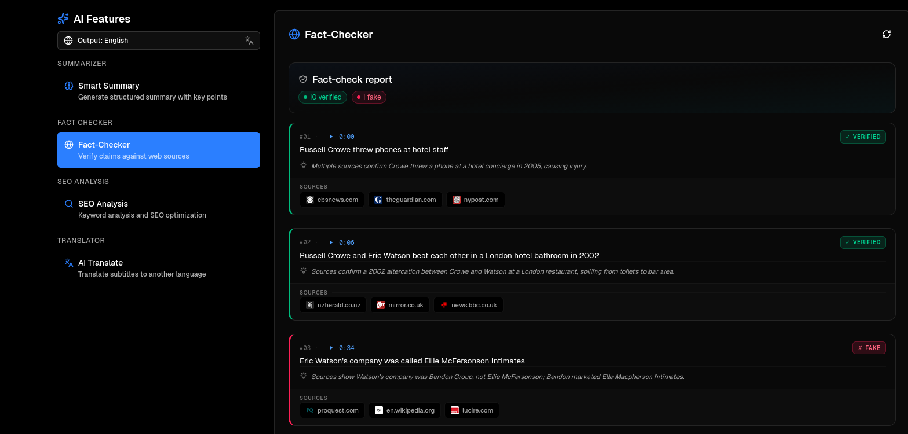Screen dimensions: 908x434
Task: Open the en.wikipedia.org source link
Action: 404,410
